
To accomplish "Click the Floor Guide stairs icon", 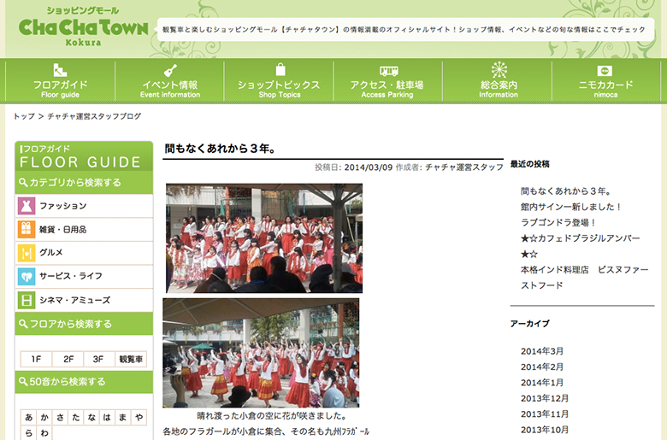I will pyautogui.click(x=60, y=71).
